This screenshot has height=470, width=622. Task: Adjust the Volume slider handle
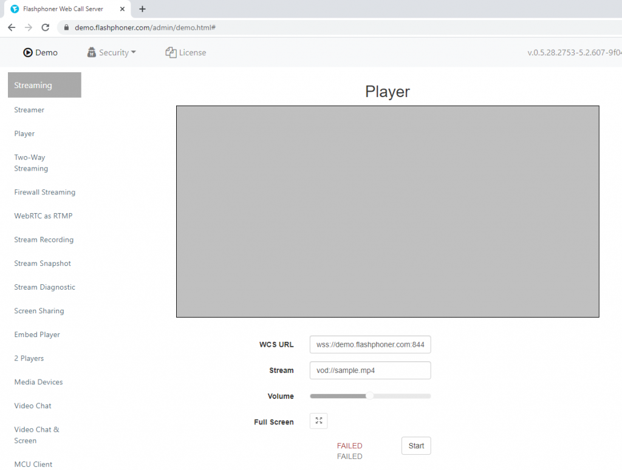pyautogui.click(x=369, y=396)
